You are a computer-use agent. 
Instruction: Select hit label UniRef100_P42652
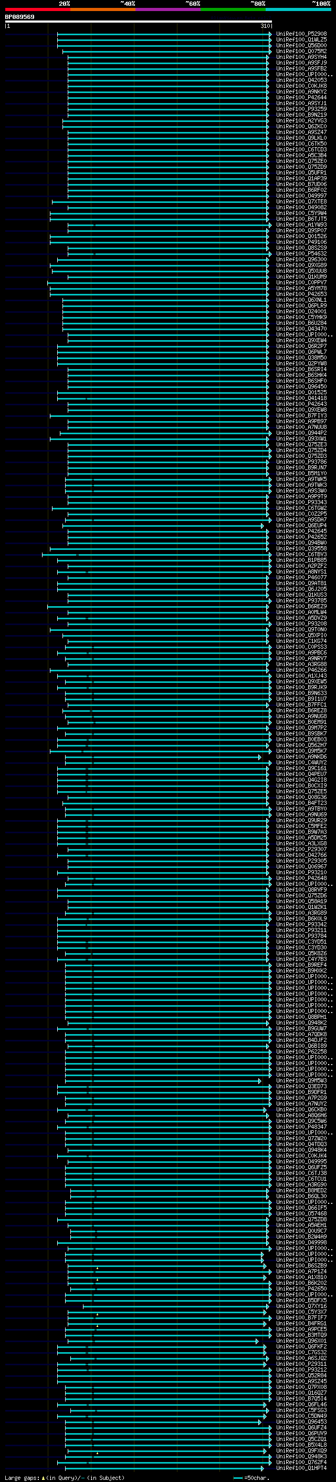(x=301, y=537)
